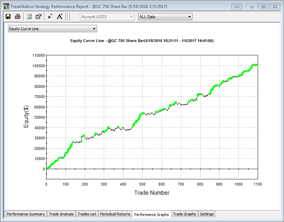The image size is (284, 222).
Task: Maximize the performance report window
Action: 263,6
